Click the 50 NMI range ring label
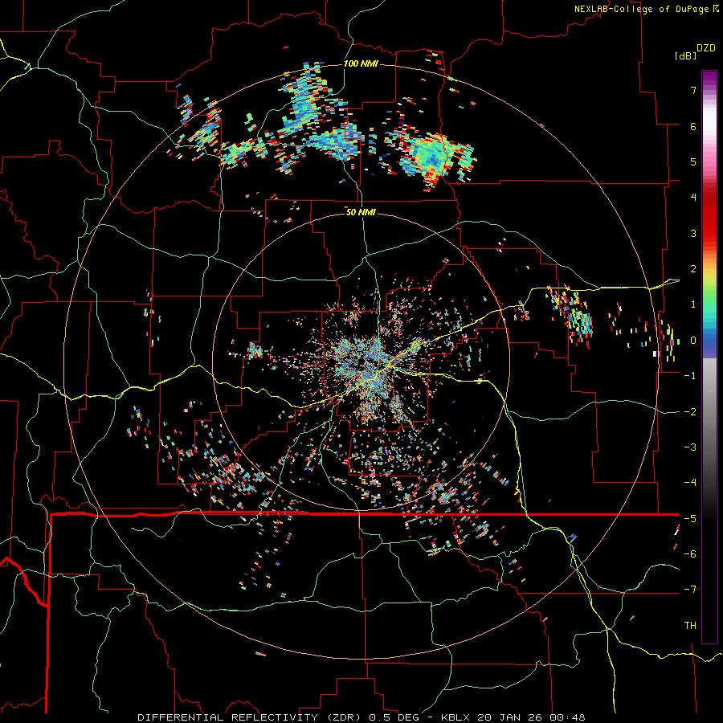723x723 pixels. 361,212
